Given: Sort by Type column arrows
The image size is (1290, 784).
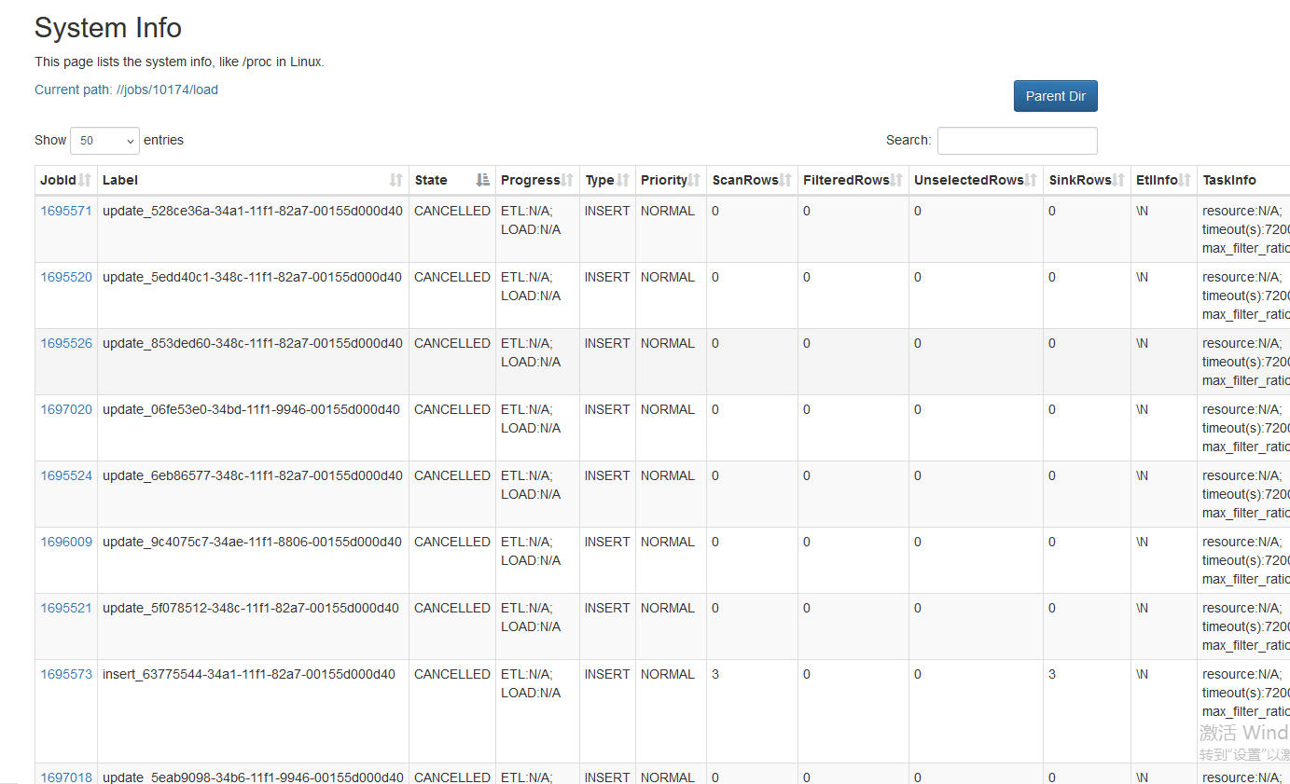Looking at the screenshot, I should (623, 180).
